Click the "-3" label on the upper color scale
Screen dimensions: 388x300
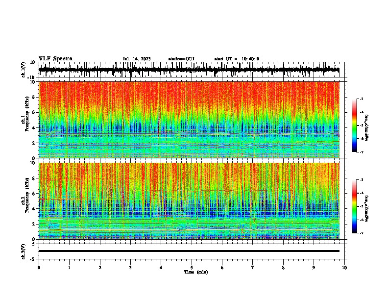coord(361,99)
